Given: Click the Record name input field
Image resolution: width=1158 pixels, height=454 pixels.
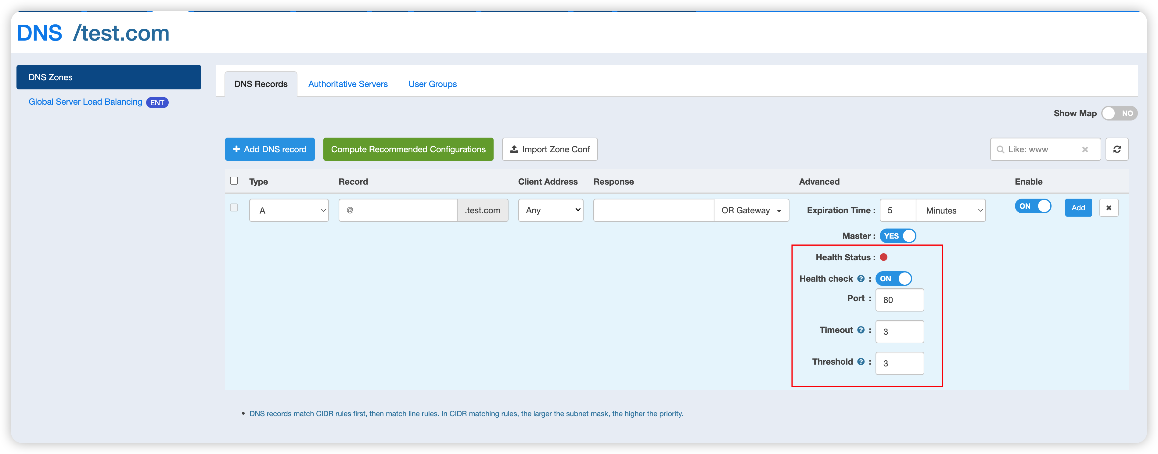Looking at the screenshot, I should 398,210.
